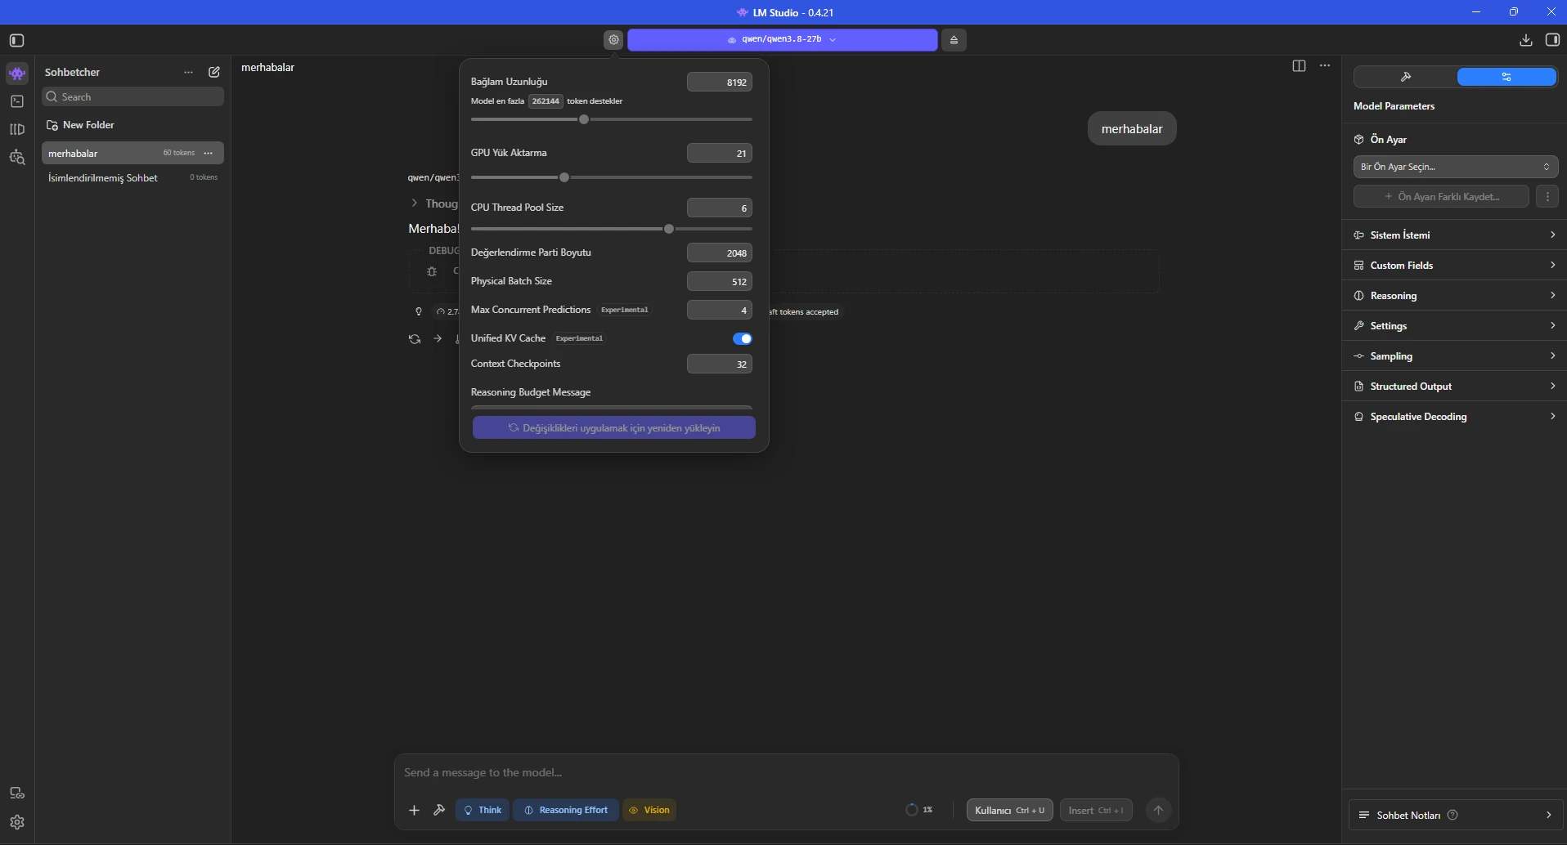Expand Settings section

point(1454,325)
